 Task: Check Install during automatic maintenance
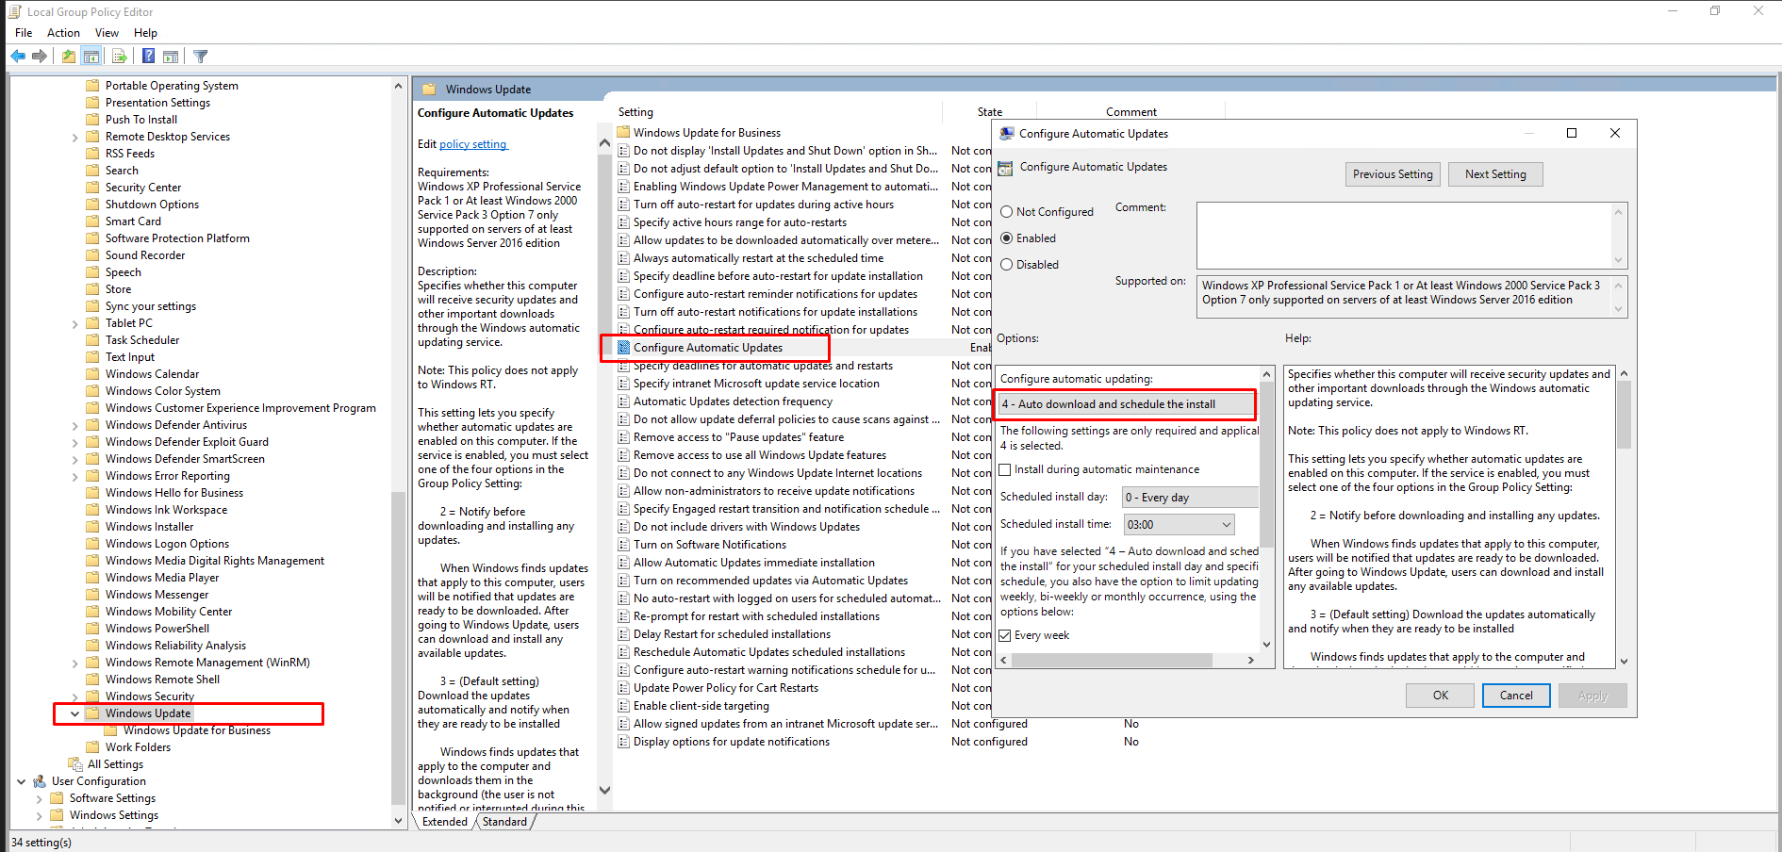(1005, 469)
